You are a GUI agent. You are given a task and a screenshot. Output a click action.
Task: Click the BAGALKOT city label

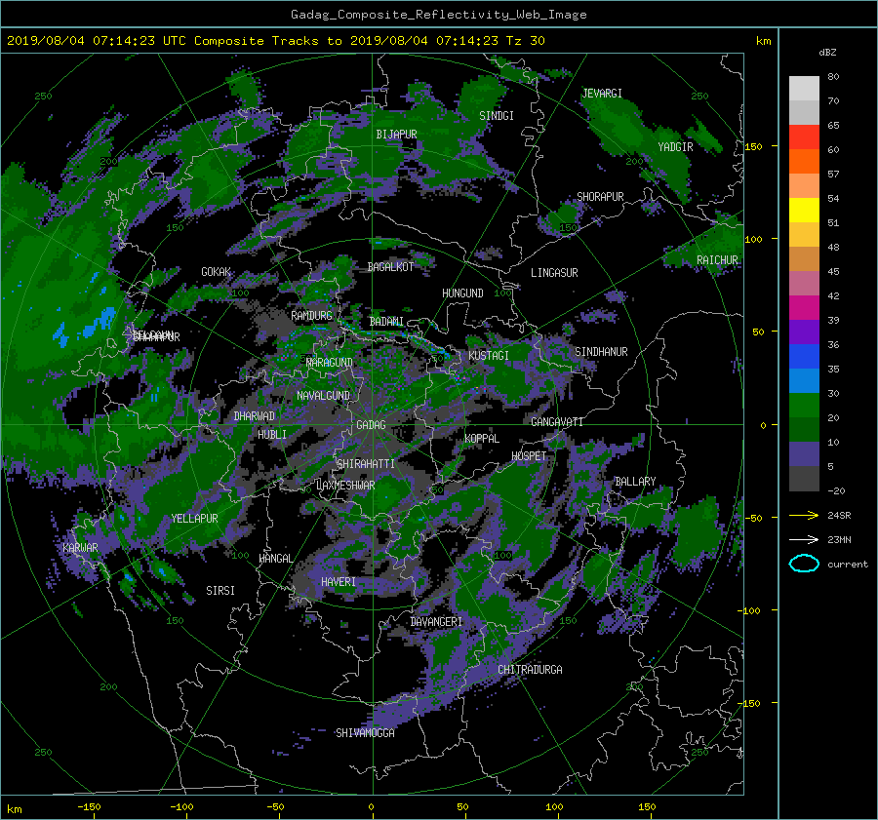(x=390, y=267)
